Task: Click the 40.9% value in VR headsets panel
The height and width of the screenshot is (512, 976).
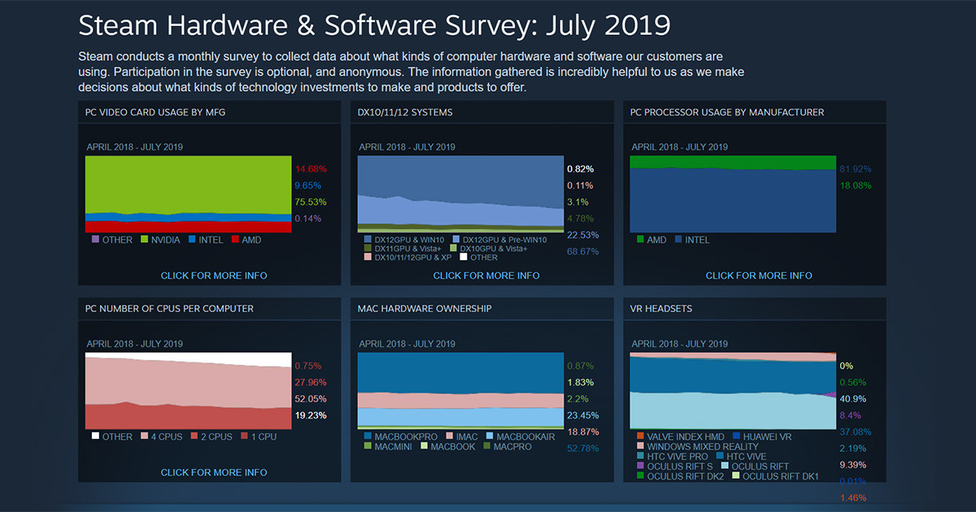Action: coord(853,398)
